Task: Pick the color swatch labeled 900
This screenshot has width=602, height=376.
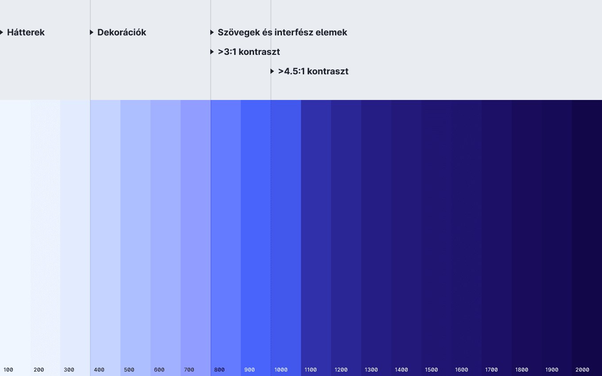Action: (x=256, y=238)
